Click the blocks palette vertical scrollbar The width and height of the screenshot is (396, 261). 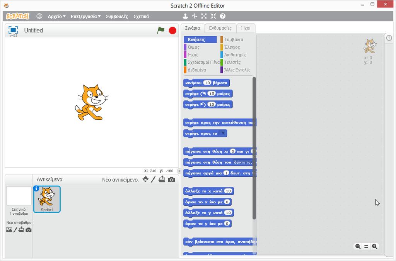click(x=254, y=148)
